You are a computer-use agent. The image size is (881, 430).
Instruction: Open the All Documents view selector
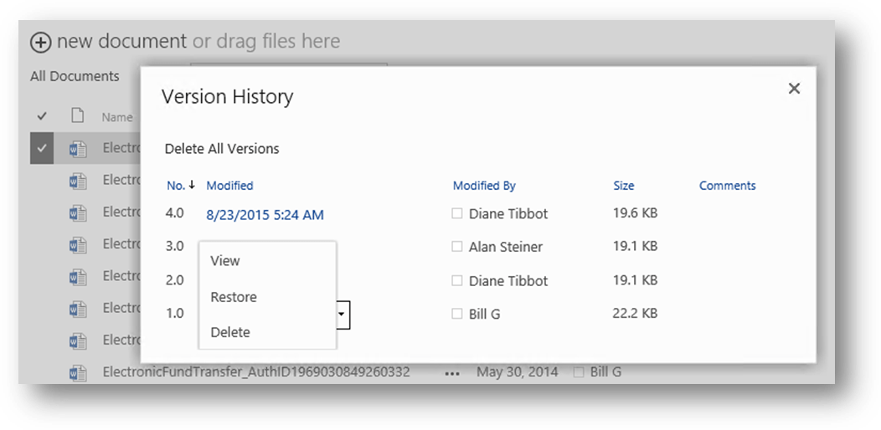tap(75, 76)
